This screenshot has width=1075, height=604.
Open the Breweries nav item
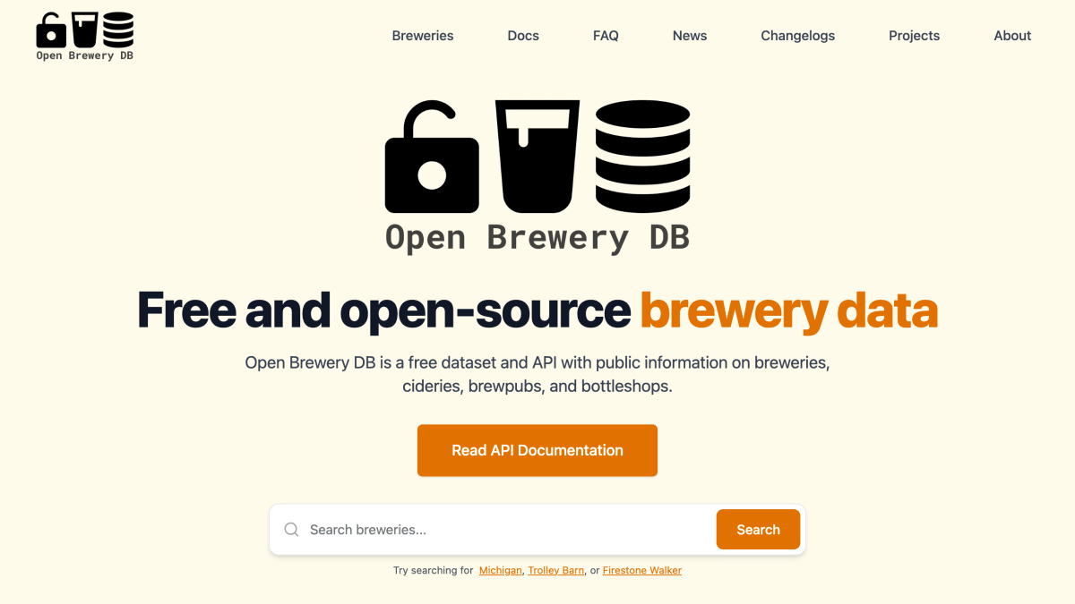point(423,36)
